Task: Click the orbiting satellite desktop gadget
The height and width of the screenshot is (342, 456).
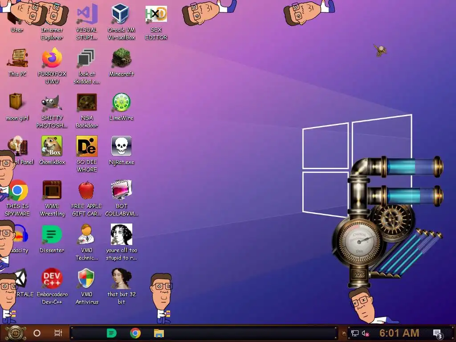Action: [380, 50]
